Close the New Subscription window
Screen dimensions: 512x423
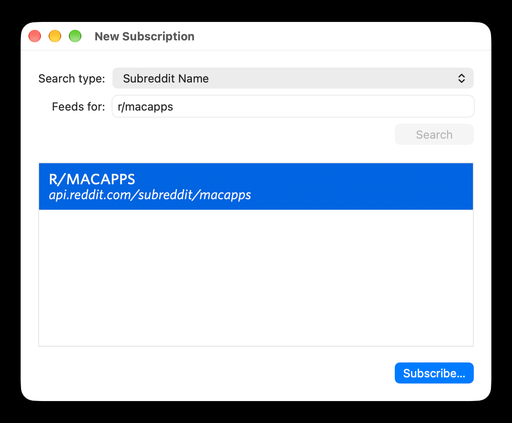tap(35, 36)
